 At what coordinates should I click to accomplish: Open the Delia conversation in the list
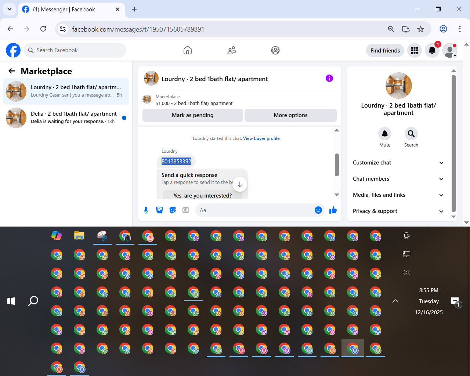pyautogui.click(x=66, y=118)
